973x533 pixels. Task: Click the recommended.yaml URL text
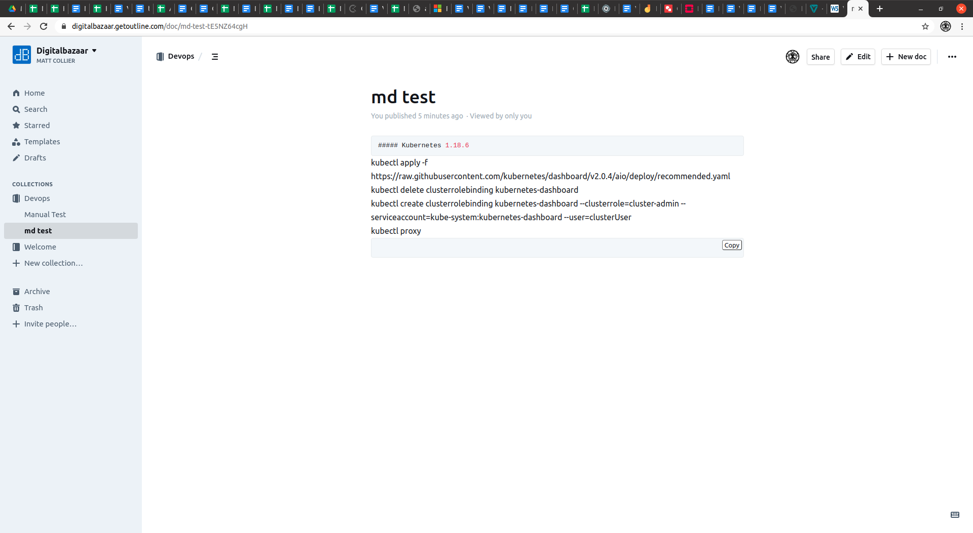tap(550, 176)
